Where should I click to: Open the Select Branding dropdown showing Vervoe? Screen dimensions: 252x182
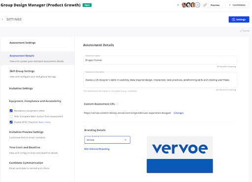[x=107, y=140]
